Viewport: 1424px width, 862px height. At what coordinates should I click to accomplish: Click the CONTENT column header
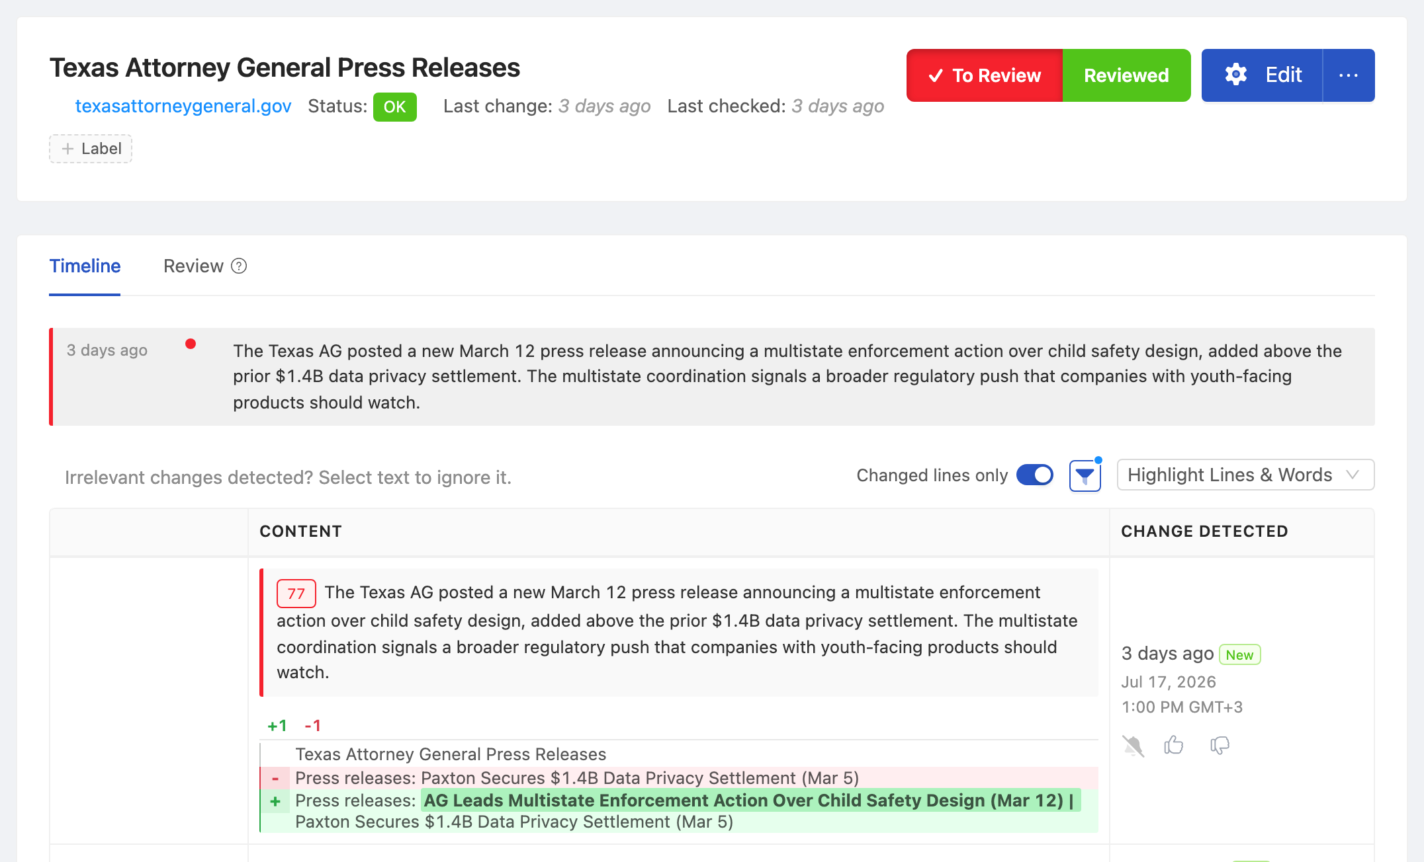(x=300, y=531)
